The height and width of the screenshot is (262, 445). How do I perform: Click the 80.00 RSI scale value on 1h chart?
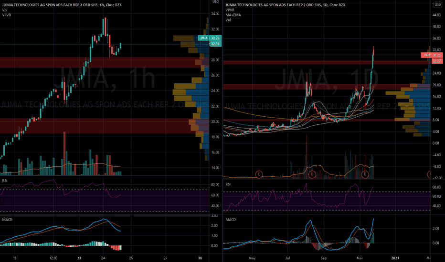pos(215,184)
